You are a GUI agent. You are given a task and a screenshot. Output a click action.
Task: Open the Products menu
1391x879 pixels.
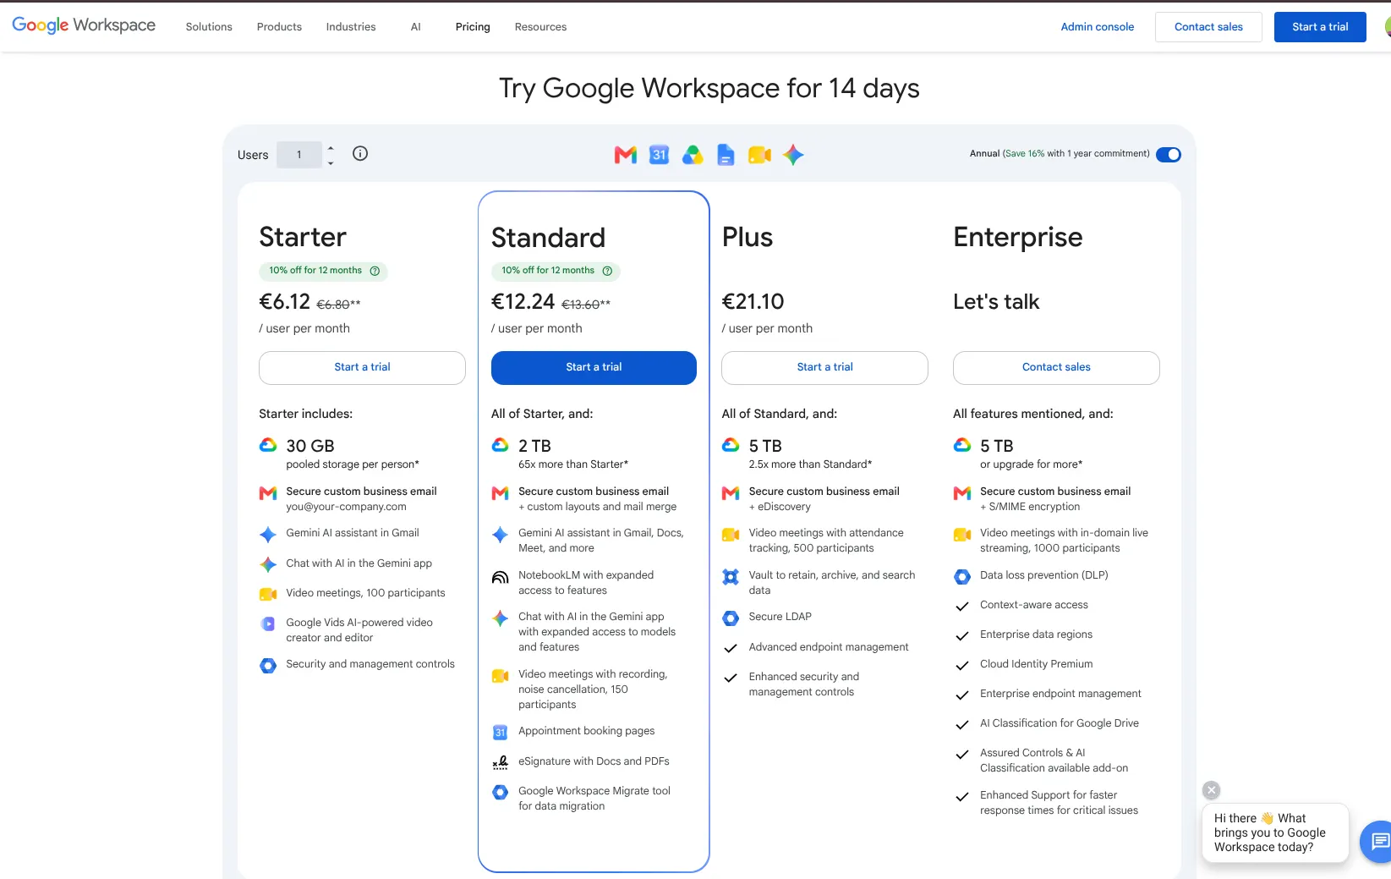(x=279, y=27)
